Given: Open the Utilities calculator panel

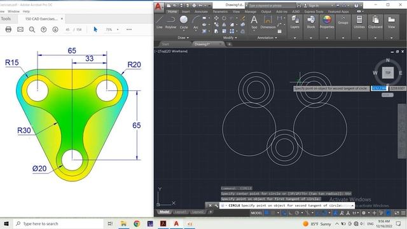Looking at the screenshot, I should (x=359, y=22).
